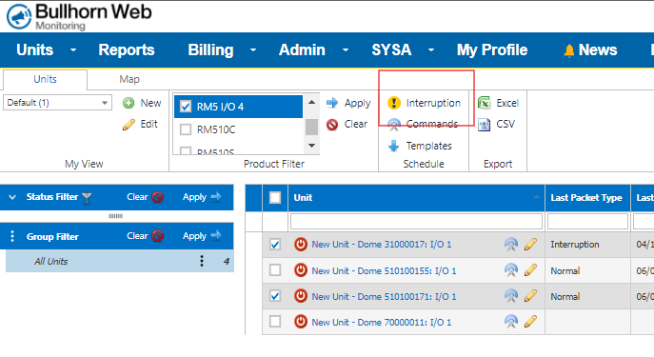Select the Units tab
654x357 pixels.
[45, 79]
